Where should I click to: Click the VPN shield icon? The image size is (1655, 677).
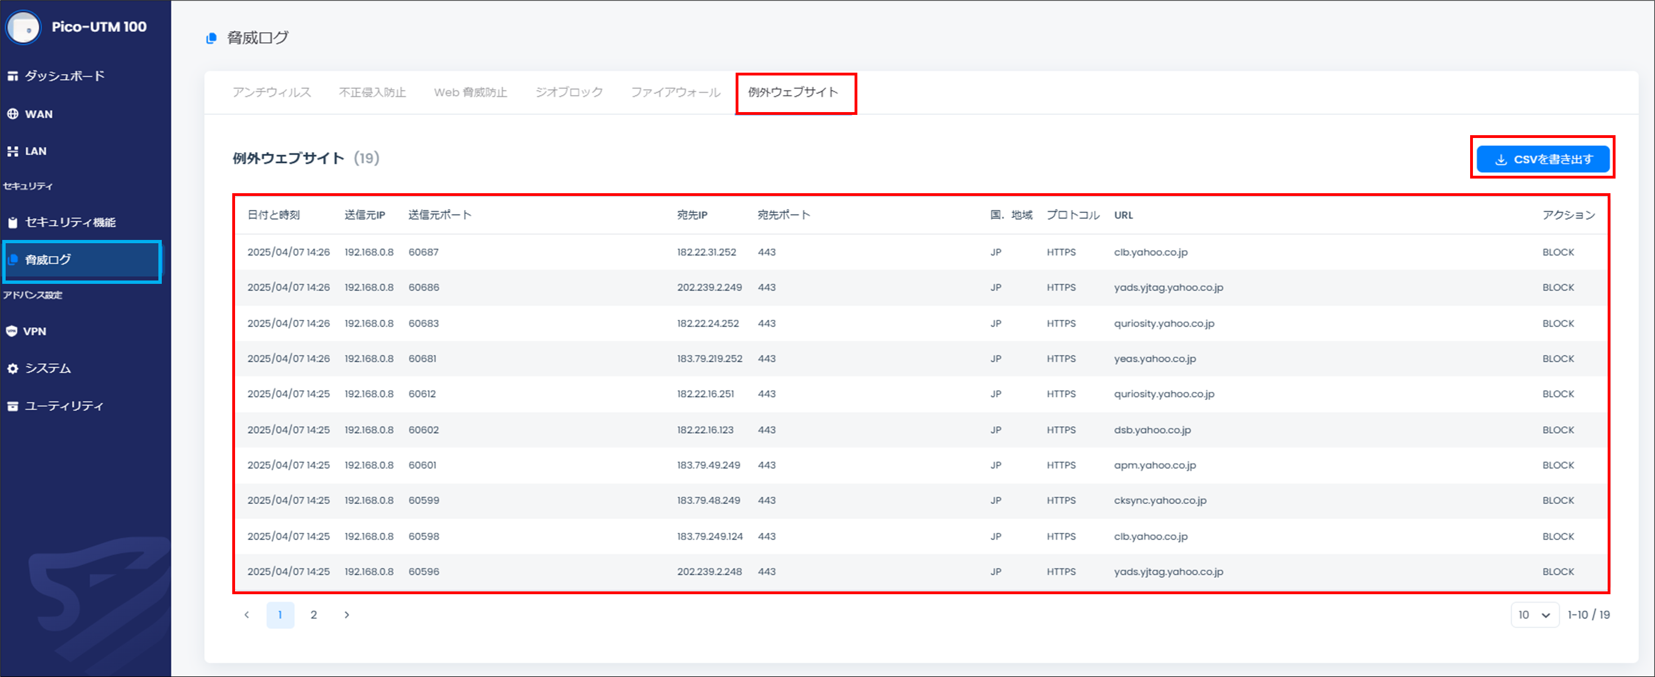point(12,331)
